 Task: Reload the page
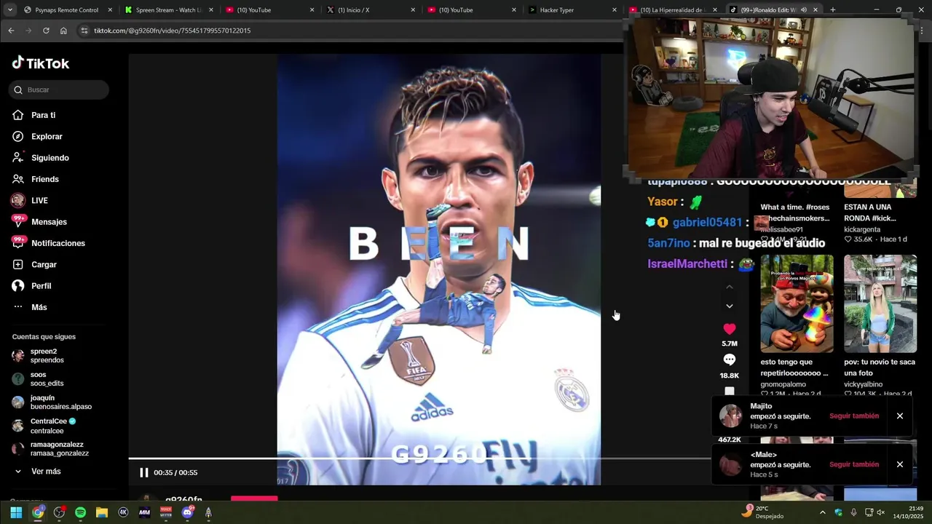[x=46, y=31]
